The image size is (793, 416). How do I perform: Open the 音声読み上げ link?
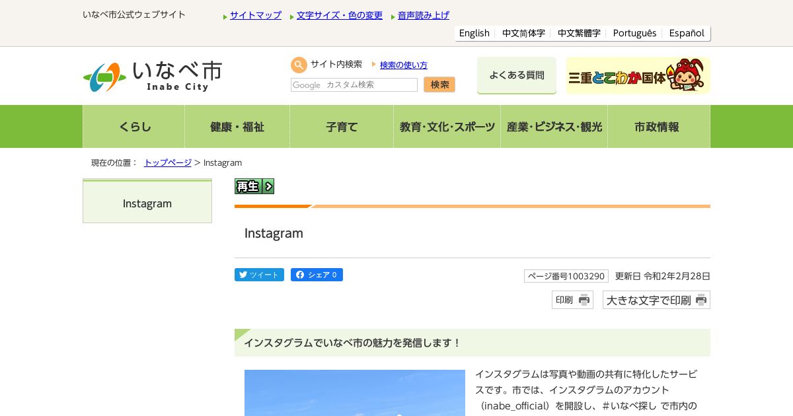tap(424, 15)
